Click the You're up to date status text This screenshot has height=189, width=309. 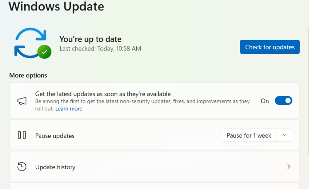90,39
